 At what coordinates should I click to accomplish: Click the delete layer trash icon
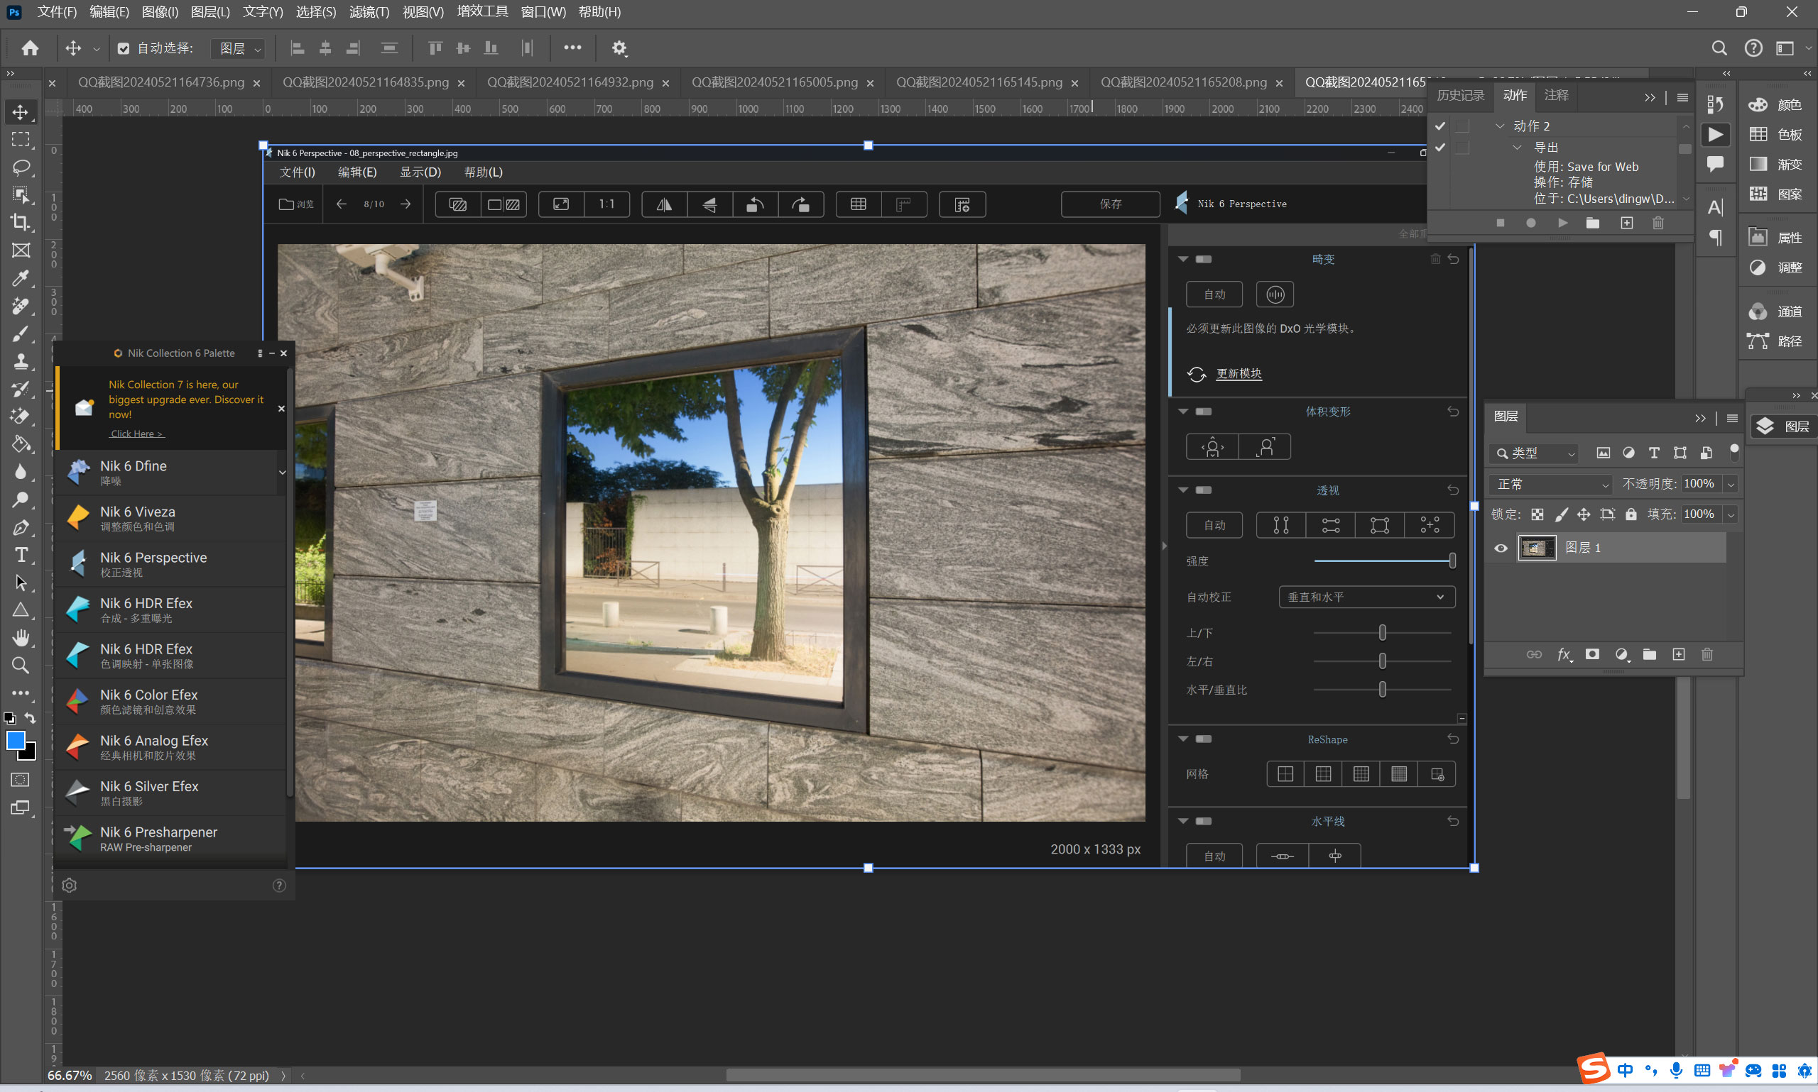click(x=1707, y=654)
